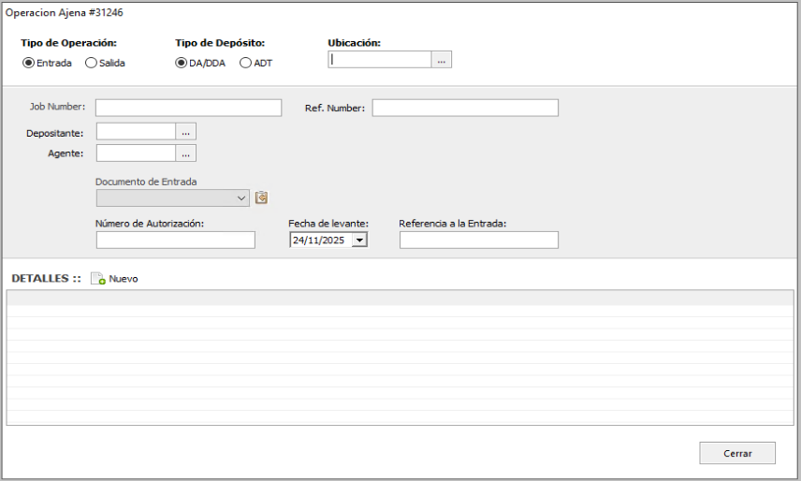Focus the Número de Autorización field
801x481 pixels.
coord(175,240)
